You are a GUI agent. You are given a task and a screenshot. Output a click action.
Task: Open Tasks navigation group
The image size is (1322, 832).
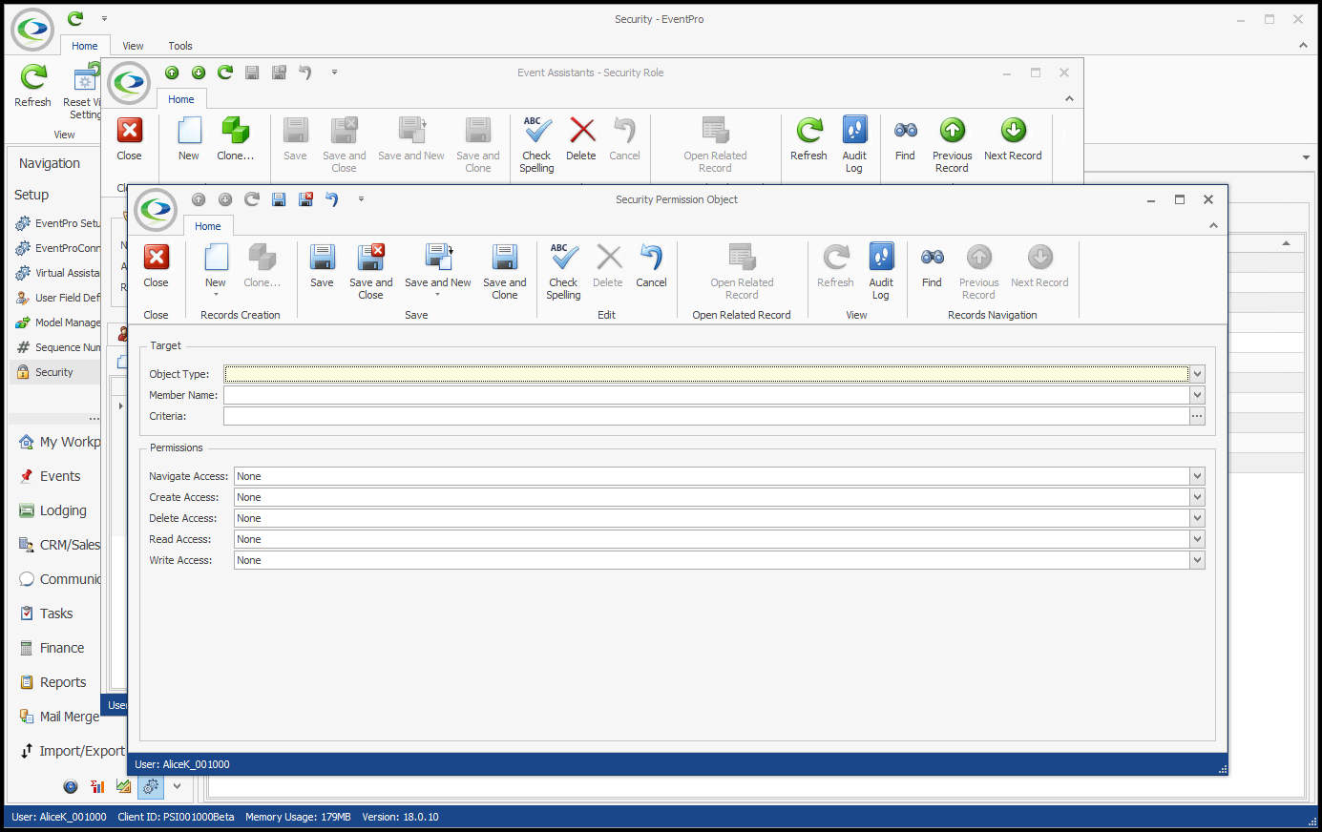pos(56,614)
